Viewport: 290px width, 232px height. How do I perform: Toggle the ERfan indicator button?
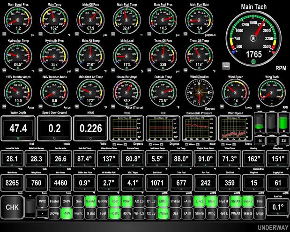tap(163, 201)
